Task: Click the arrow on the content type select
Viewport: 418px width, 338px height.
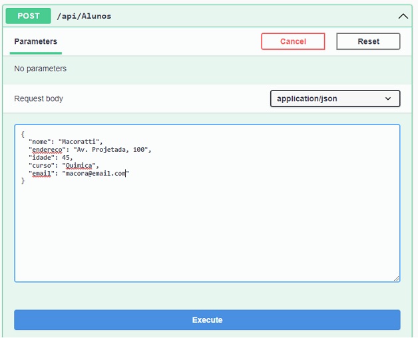Action: (389, 98)
